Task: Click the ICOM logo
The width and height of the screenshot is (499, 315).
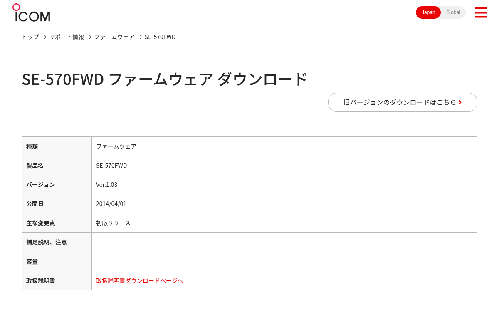Action: pyautogui.click(x=31, y=12)
